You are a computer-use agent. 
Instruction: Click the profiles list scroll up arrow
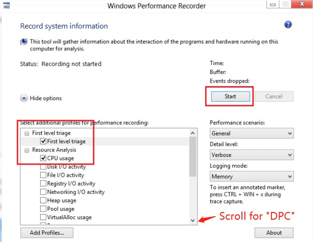pyautogui.click(x=193, y=133)
